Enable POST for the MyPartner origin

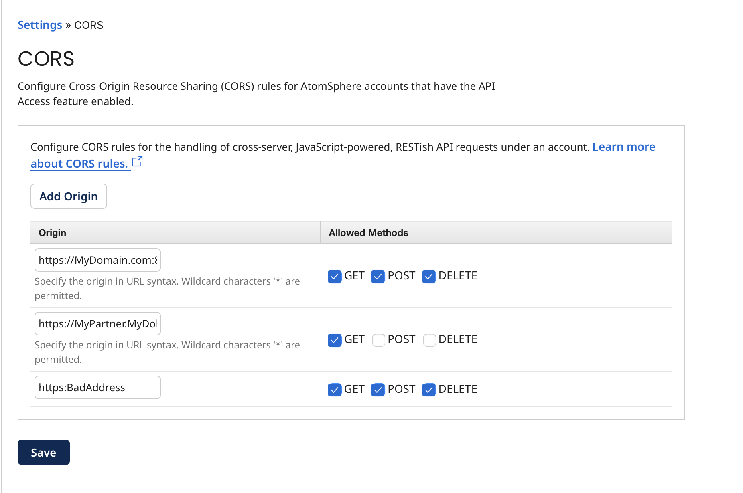(x=378, y=340)
